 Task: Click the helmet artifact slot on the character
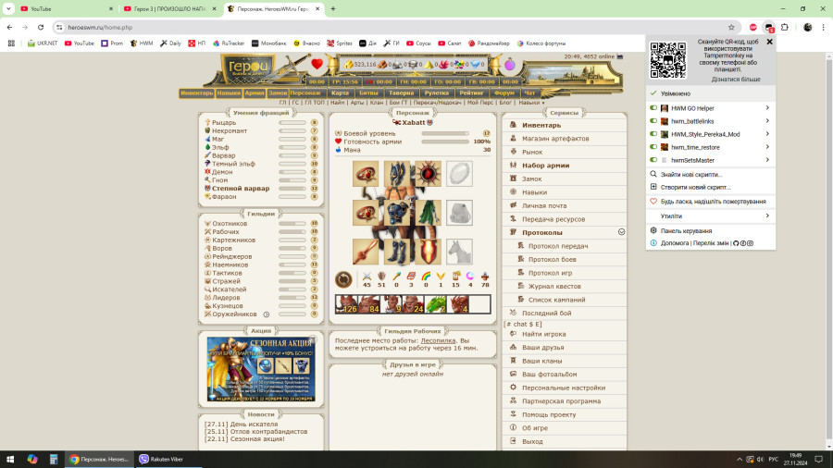click(x=397, y=174)
